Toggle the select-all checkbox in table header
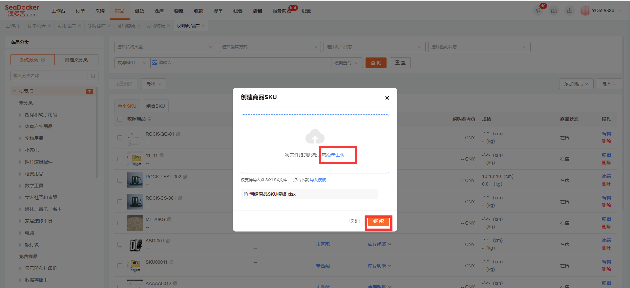Screen dimensions: 630x288 tap(120, 119)
